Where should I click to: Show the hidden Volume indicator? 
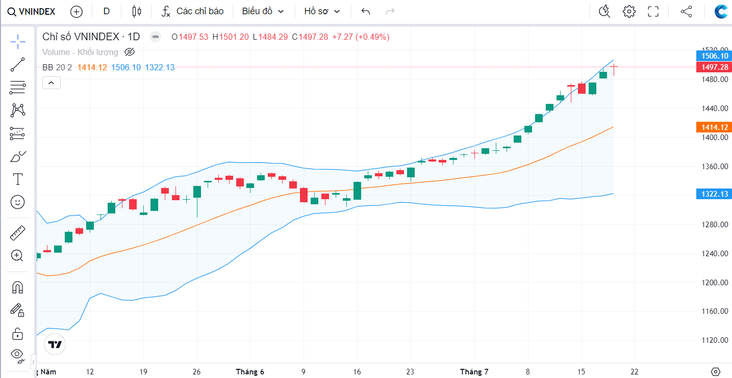coord(130,52)
